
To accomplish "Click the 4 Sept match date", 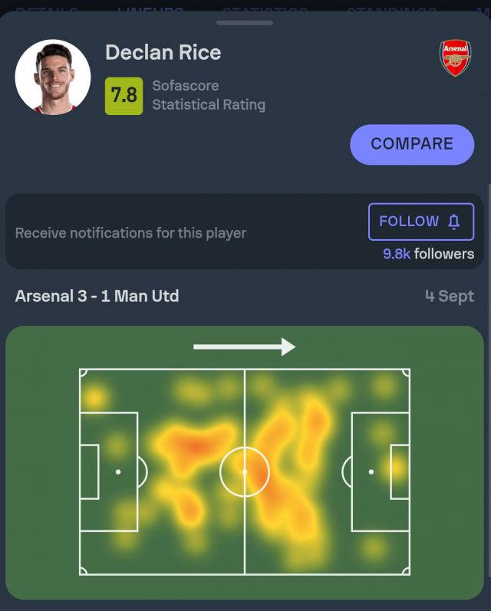I will [450, 297].
